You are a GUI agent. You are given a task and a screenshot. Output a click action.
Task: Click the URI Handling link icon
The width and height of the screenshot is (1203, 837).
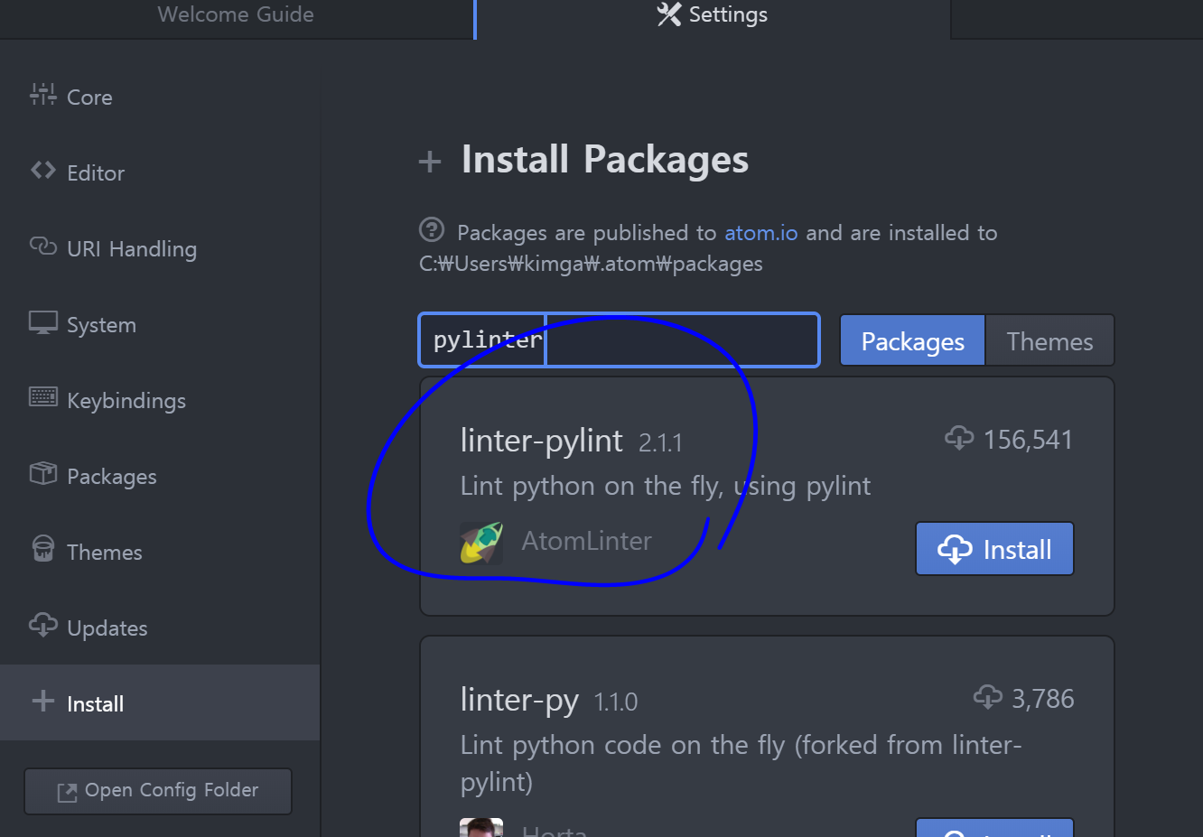(x=42, y=246)
